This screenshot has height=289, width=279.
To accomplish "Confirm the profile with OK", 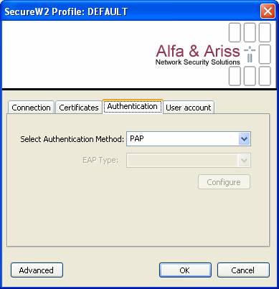I will 185,270.
